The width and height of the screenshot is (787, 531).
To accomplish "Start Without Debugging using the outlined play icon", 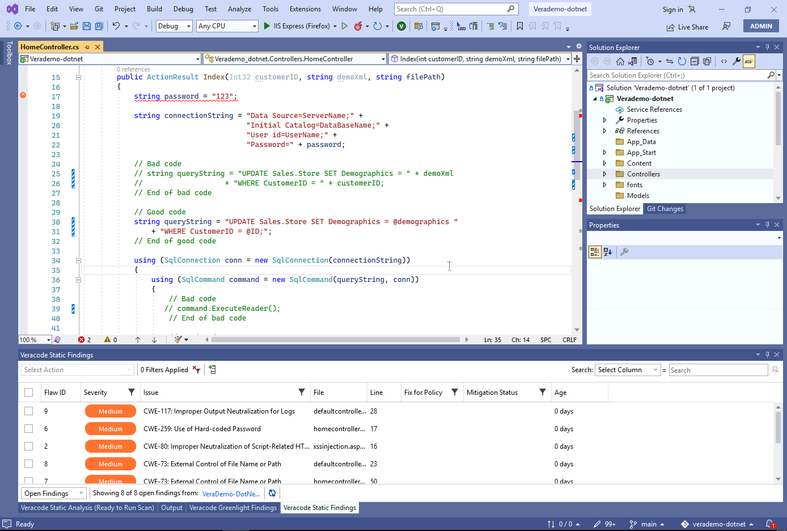I will point(344,26).
